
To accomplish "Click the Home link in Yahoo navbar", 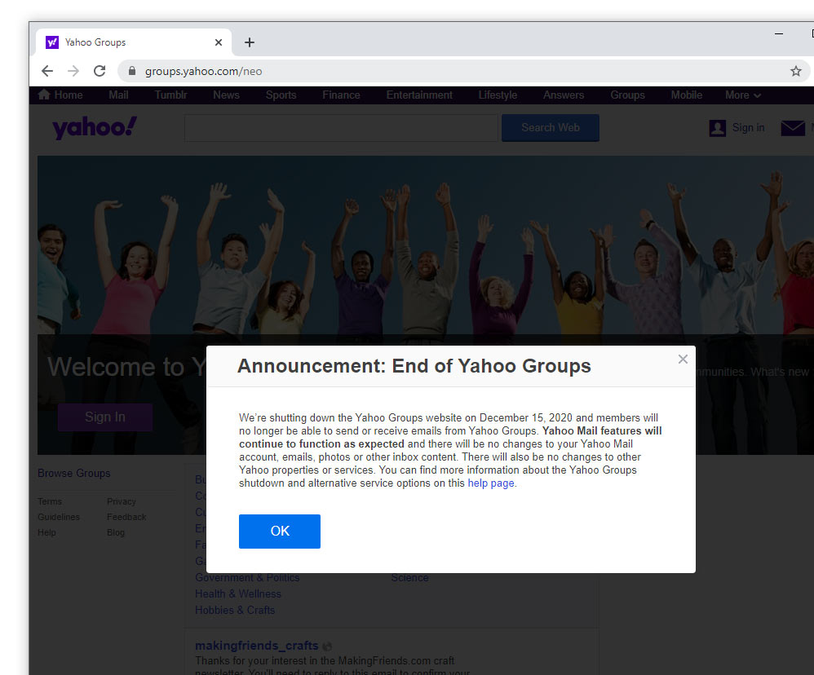I will [x=68, y=95].
